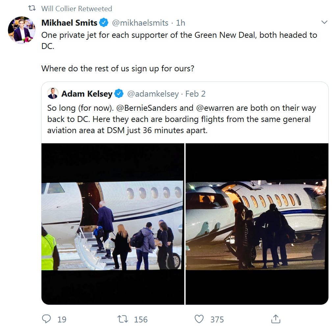This screenshot has height=329, width=335.
Task: Open Adam Kelsey's small profile avatar
Action: point(53,93)
